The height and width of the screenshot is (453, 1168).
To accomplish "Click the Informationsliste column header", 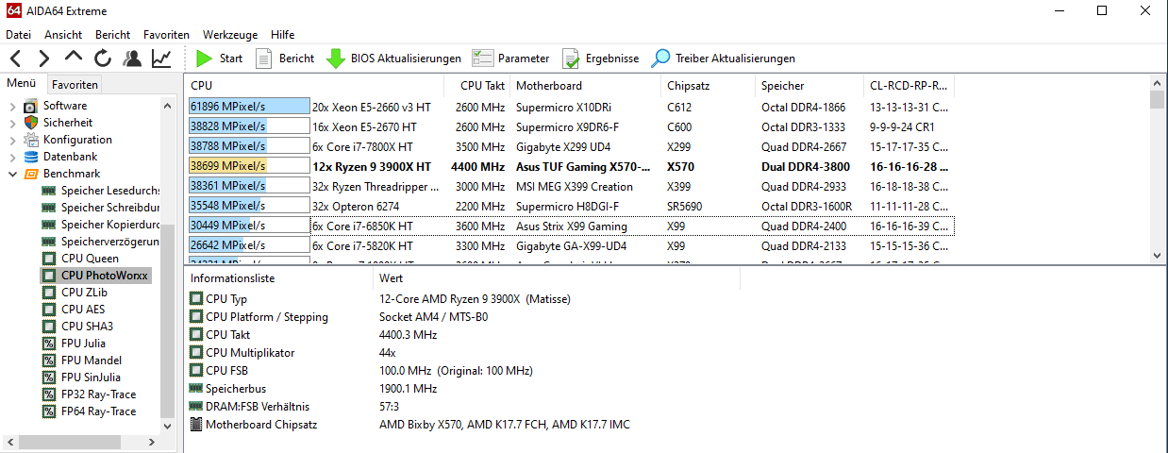I will (279, 279).
